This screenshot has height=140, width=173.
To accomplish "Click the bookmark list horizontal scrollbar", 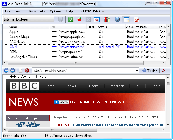I will (76, 63).
